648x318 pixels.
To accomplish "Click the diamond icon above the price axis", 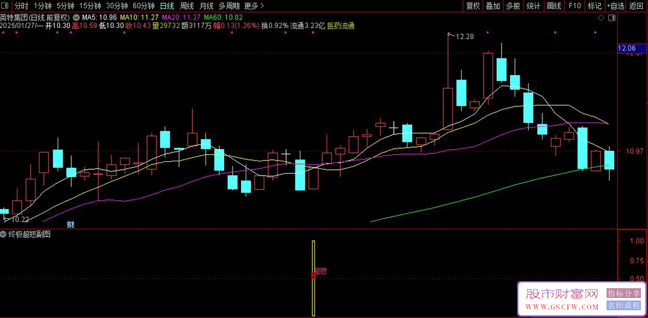I will pyautogui.click(x=601, y=18).
